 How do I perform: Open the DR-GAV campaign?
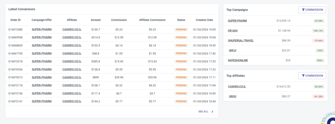(233, 31)
